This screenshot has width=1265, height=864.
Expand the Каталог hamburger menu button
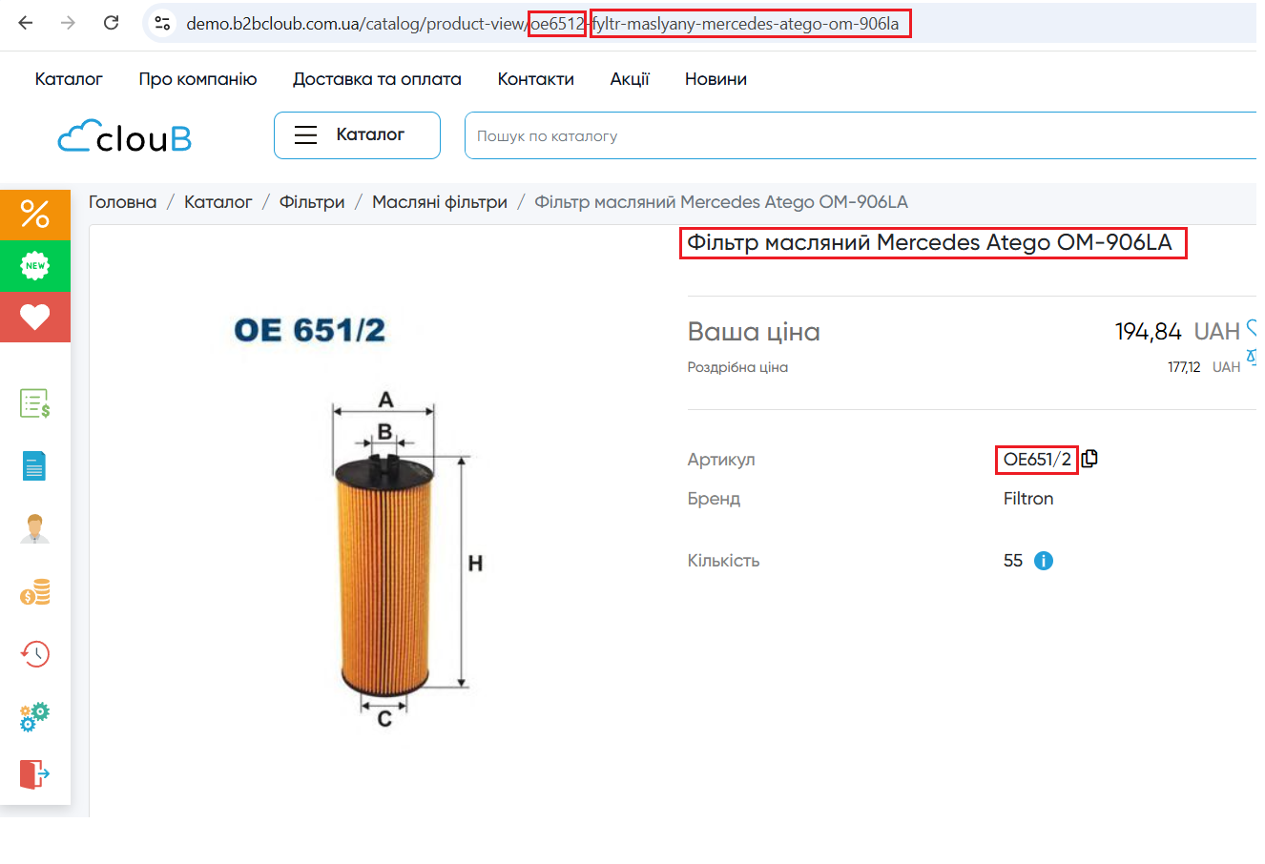357,135
